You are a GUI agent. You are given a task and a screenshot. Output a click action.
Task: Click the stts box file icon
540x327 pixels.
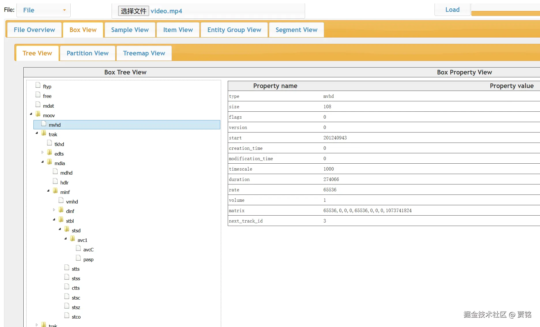(x=67, y=268)
